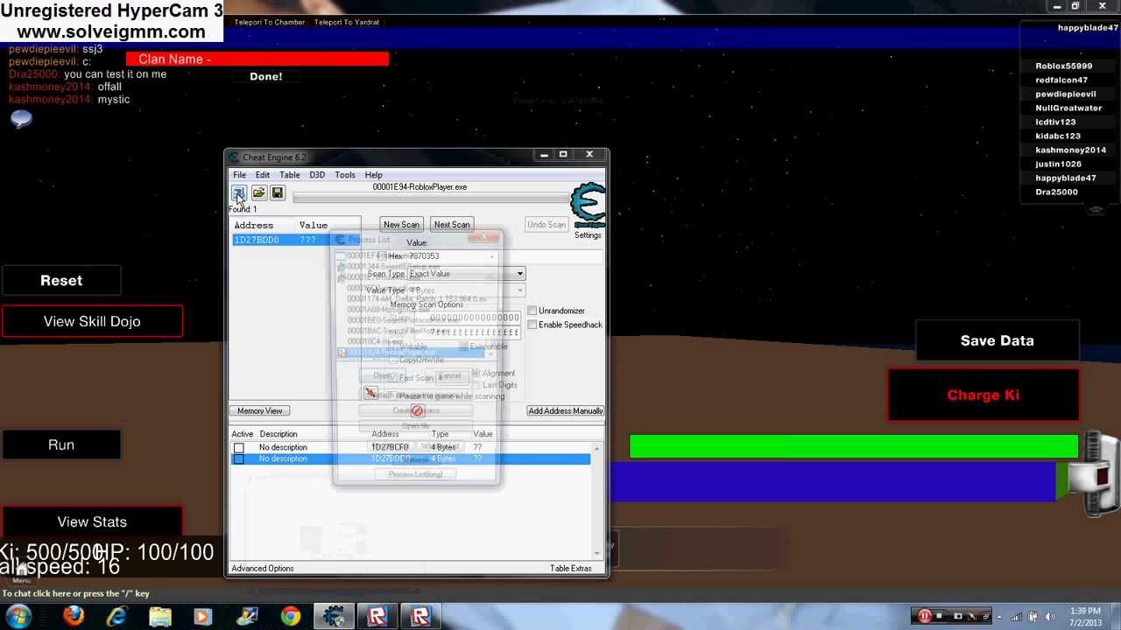Image resolution: width=1121 pixels, height=630 pixels.
Task: Click the Save Data button
Action: point(997,340)
